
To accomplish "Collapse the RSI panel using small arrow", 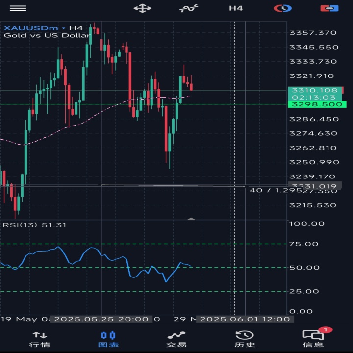I will coord(191,219).
